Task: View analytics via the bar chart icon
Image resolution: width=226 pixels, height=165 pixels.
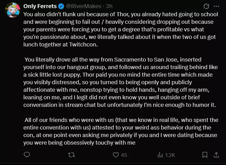Action: pos(160,155)
